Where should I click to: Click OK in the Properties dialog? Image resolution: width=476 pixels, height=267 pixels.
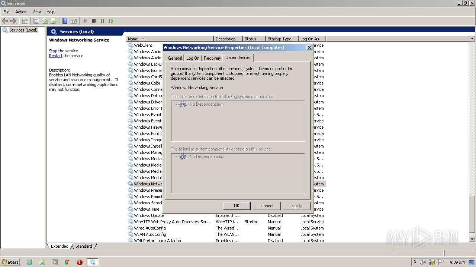237,206
